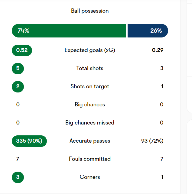Viewport: 192px width, 194px height.
Task: Click the away team 0.29 xG value
Action: (158, 50)
